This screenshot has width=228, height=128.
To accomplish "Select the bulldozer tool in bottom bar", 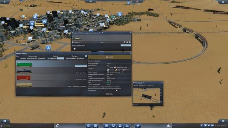I will [169, 126].
